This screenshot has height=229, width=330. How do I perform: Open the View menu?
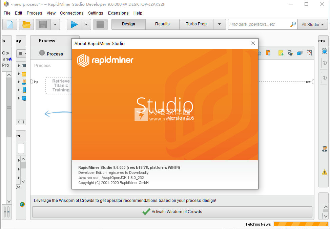point(51,13)
